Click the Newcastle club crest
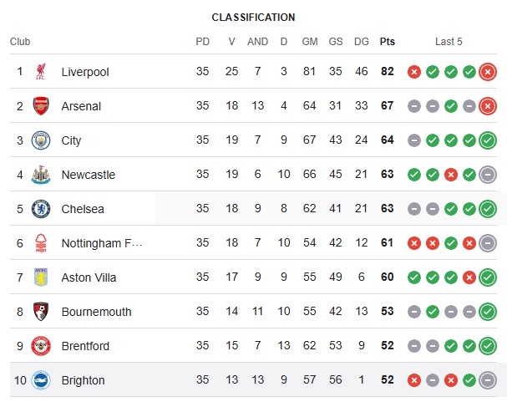This screenshot has height=402, width=507. (x=41, y=175)
